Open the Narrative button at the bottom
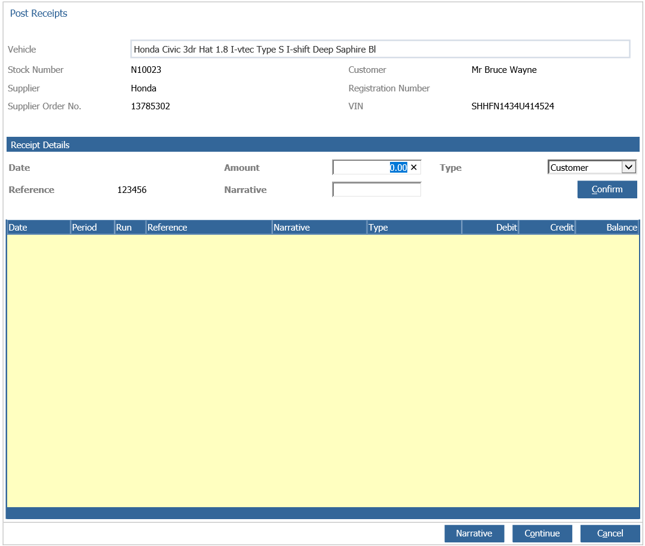The width and height of the screenshot is (645, 546). pos(474,533)
